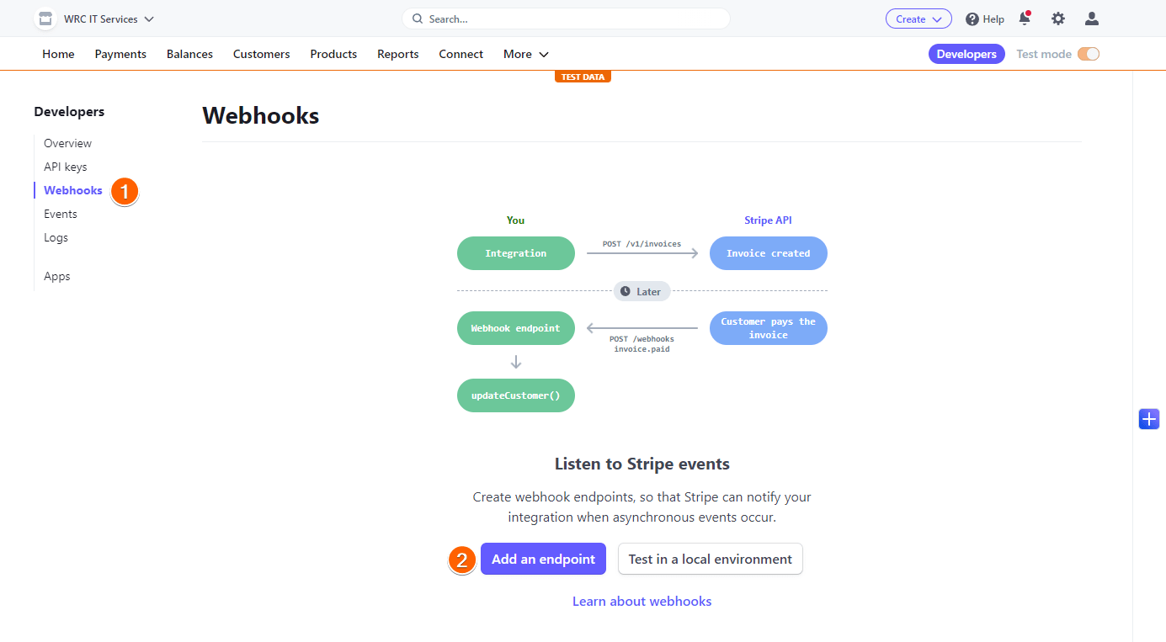Select Apps in the sidebar
Viewport: 1166px width, 642px height.
[x=57, y=276]
